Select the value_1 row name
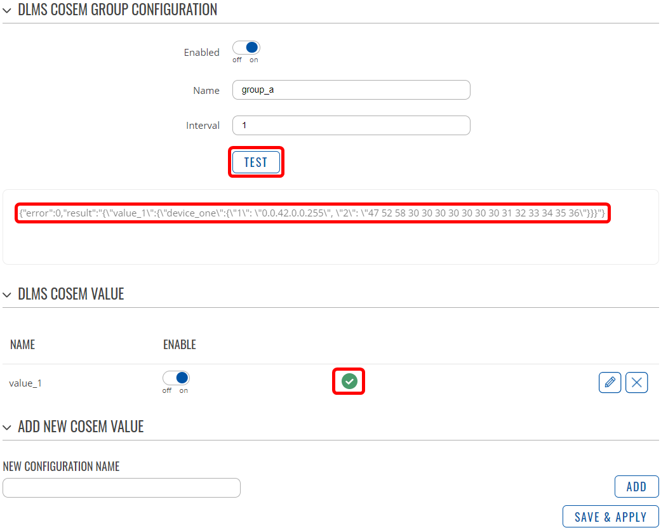The width and height of the screenshot is (661, 530). 25,383
